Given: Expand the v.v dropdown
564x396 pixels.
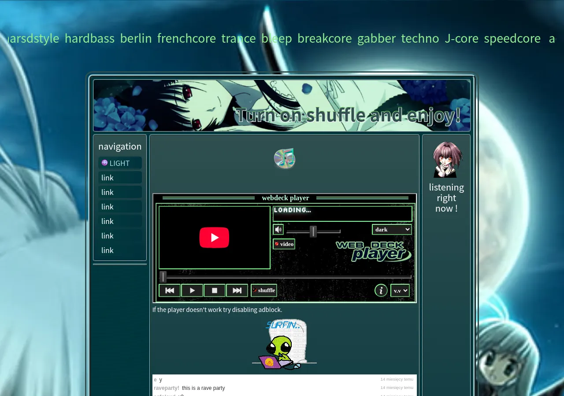Looking at the screenshot, I should point(400,290).
